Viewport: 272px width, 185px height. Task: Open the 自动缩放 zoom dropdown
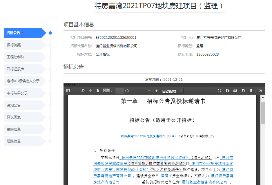point(172,91)
